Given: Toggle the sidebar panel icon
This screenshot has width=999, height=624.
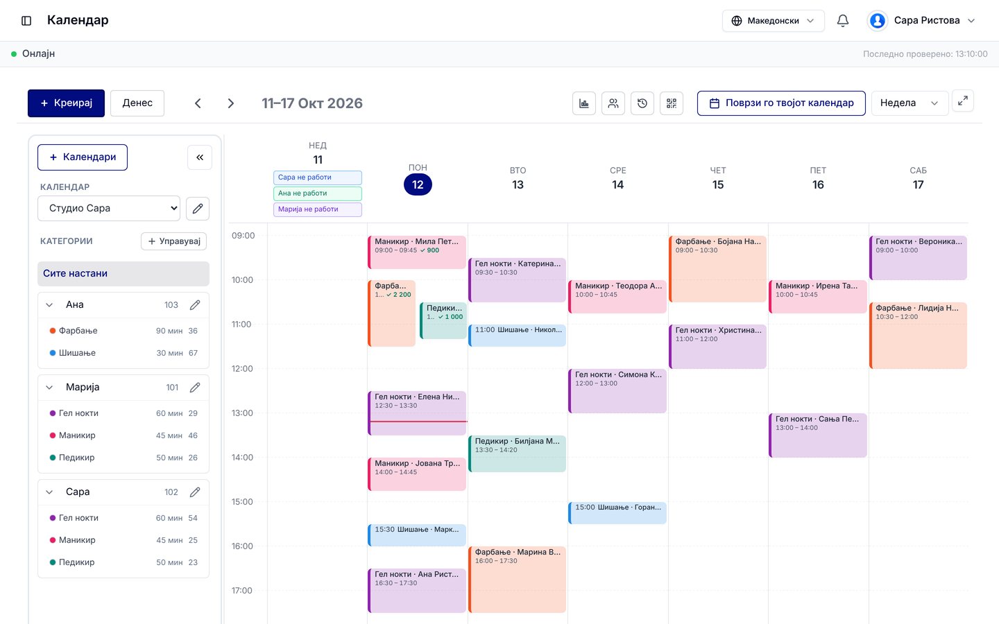Looking at the screenshot, I should 26,21.
